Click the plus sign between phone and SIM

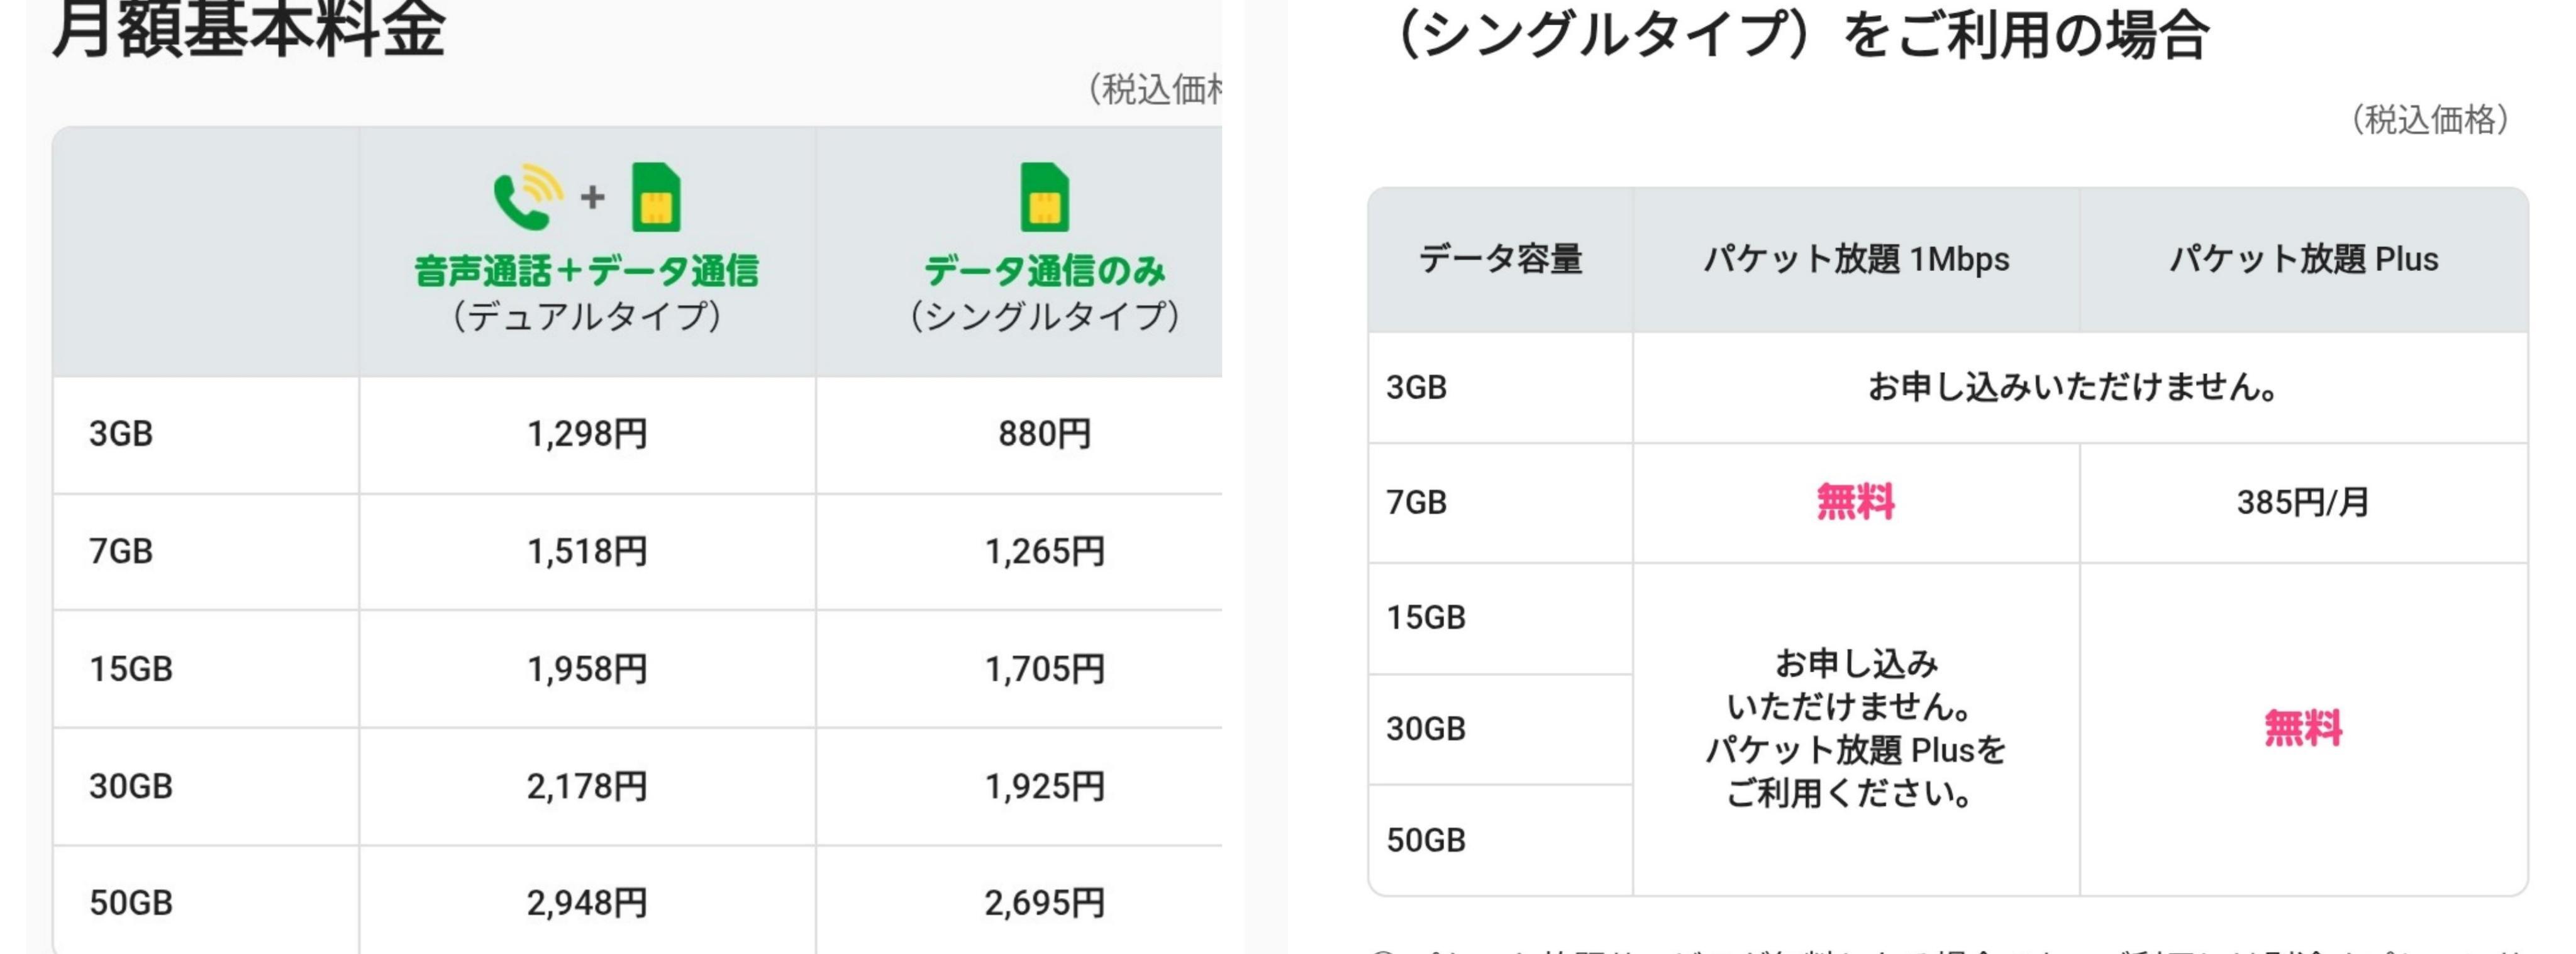[592, 197]
